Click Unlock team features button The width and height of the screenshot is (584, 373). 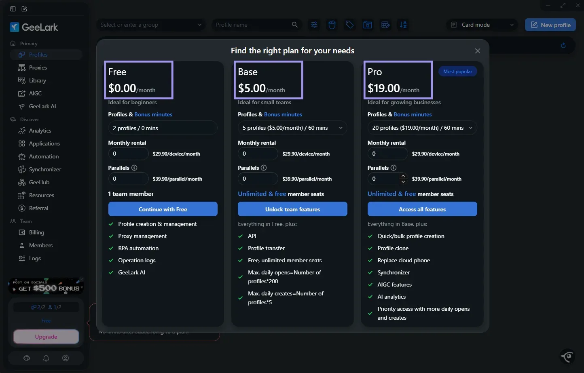pos(292,209)
